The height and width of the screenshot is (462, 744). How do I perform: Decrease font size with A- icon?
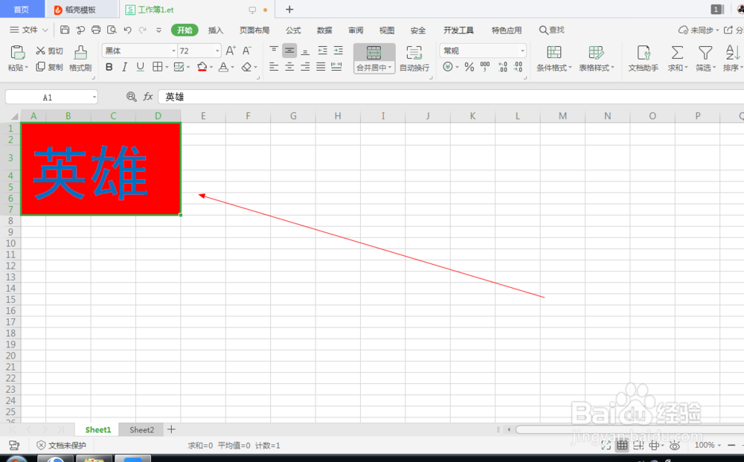click(x=247, y=51)
